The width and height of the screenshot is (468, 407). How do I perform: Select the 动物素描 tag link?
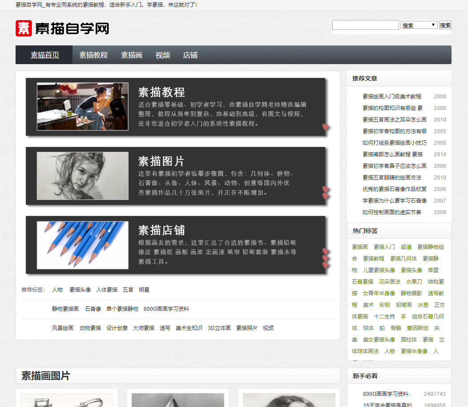point(90,328)
